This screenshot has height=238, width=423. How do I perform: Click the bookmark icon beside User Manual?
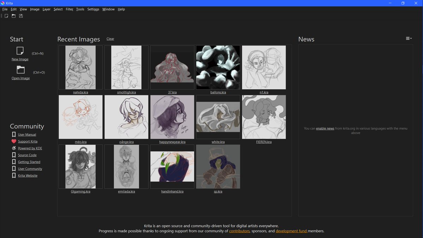click(x=14, y=134)
